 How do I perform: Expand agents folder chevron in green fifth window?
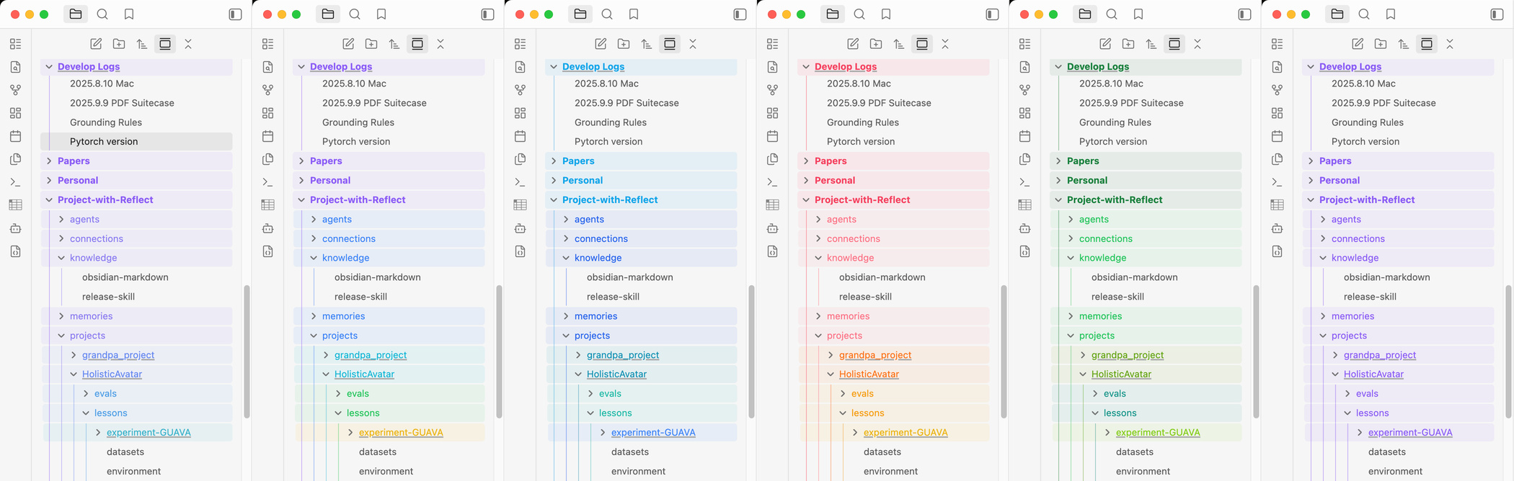[x=1071, y=219]
